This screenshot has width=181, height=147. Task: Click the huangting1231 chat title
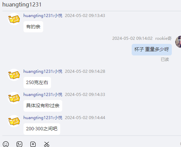pos(22,5)
